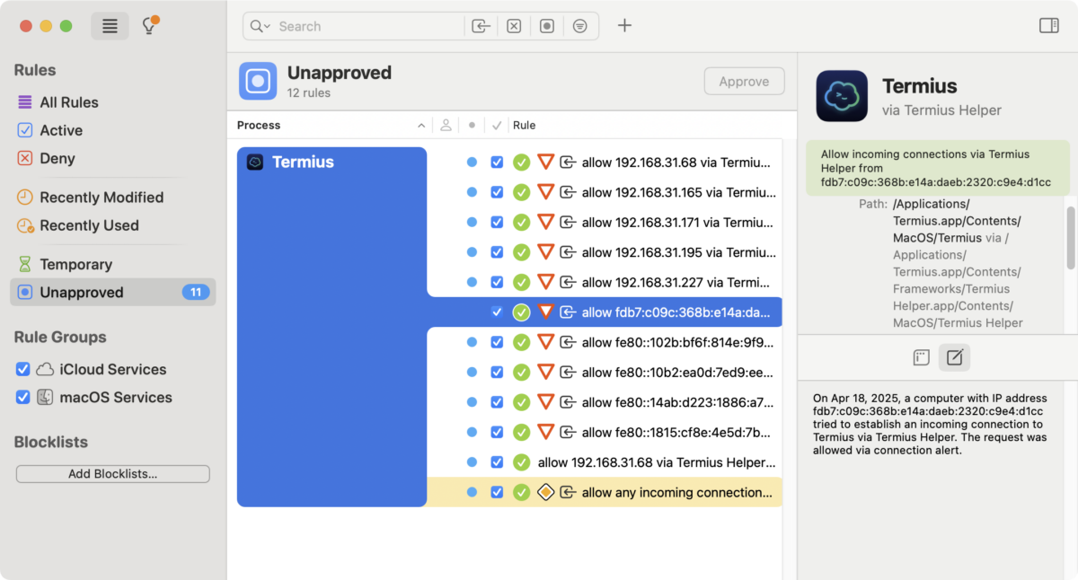
Task: Open the lightbulb suggestions icon
Action: (149, 26)
